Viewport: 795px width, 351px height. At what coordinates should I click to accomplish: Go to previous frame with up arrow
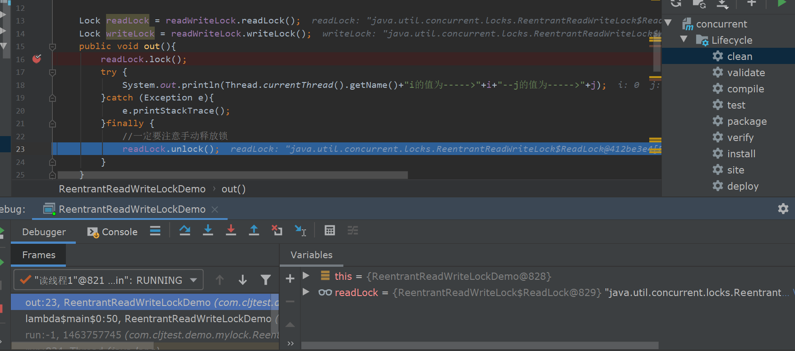(x=220, y=280)
